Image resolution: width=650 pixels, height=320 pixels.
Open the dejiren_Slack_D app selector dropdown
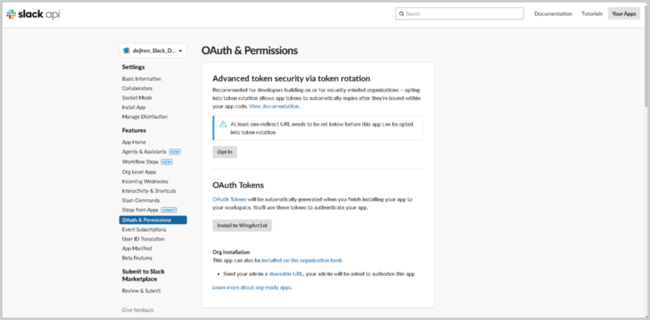(x=153, y=51)
